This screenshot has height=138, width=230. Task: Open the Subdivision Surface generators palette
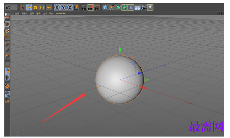(x=118, y=7)
